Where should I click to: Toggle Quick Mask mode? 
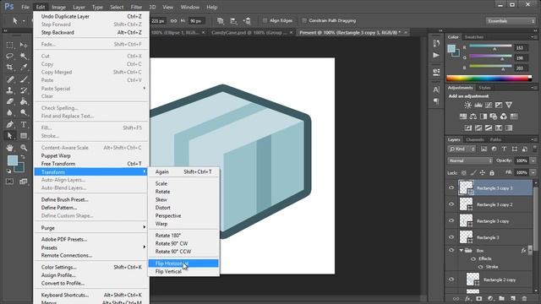pos(9,182)
